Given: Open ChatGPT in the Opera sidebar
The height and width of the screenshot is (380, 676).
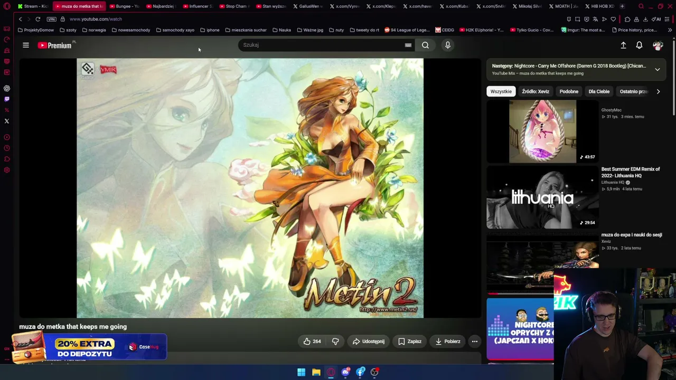Looking at the screenshot, I should pyautogui.click(x=7, y=88).
